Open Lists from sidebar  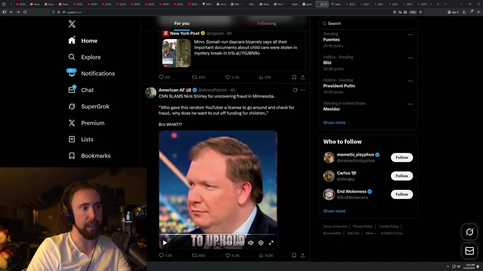(81, 139)
